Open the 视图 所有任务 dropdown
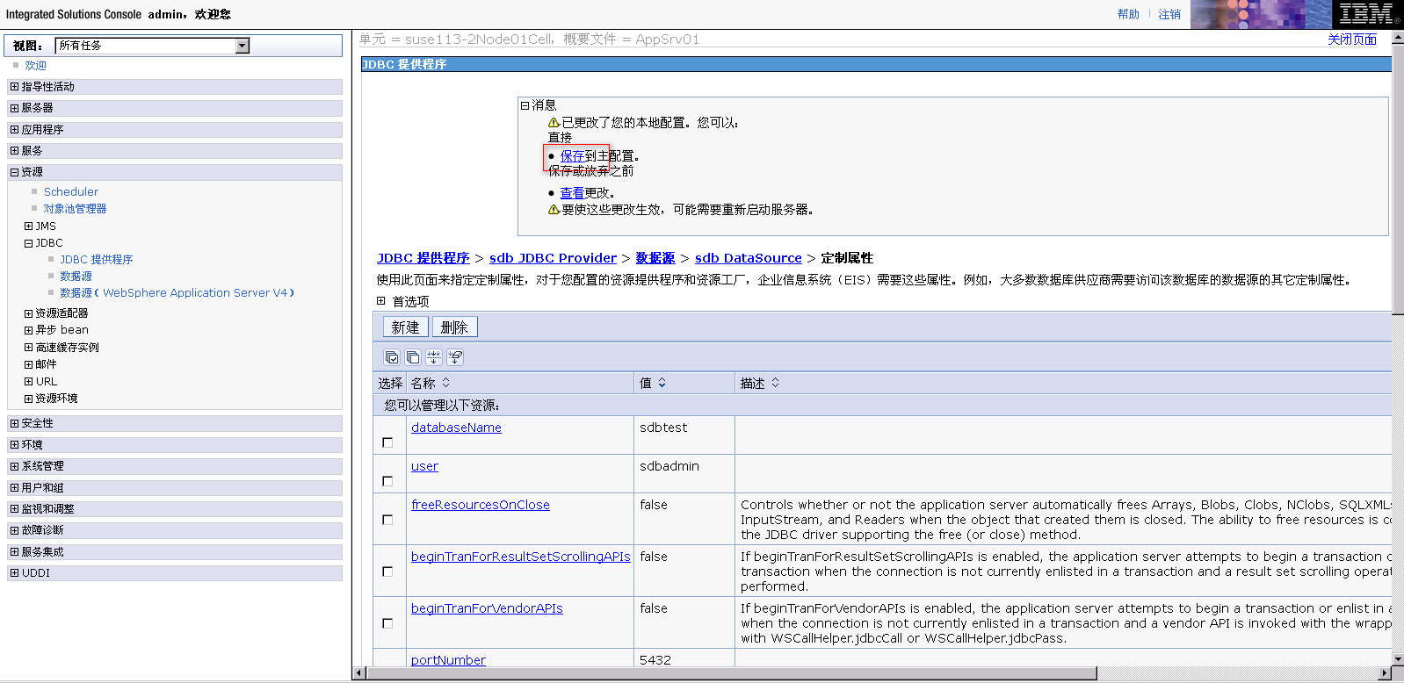Image resolution: width=1404 pixels, height=683 pixels. [242, 46]
